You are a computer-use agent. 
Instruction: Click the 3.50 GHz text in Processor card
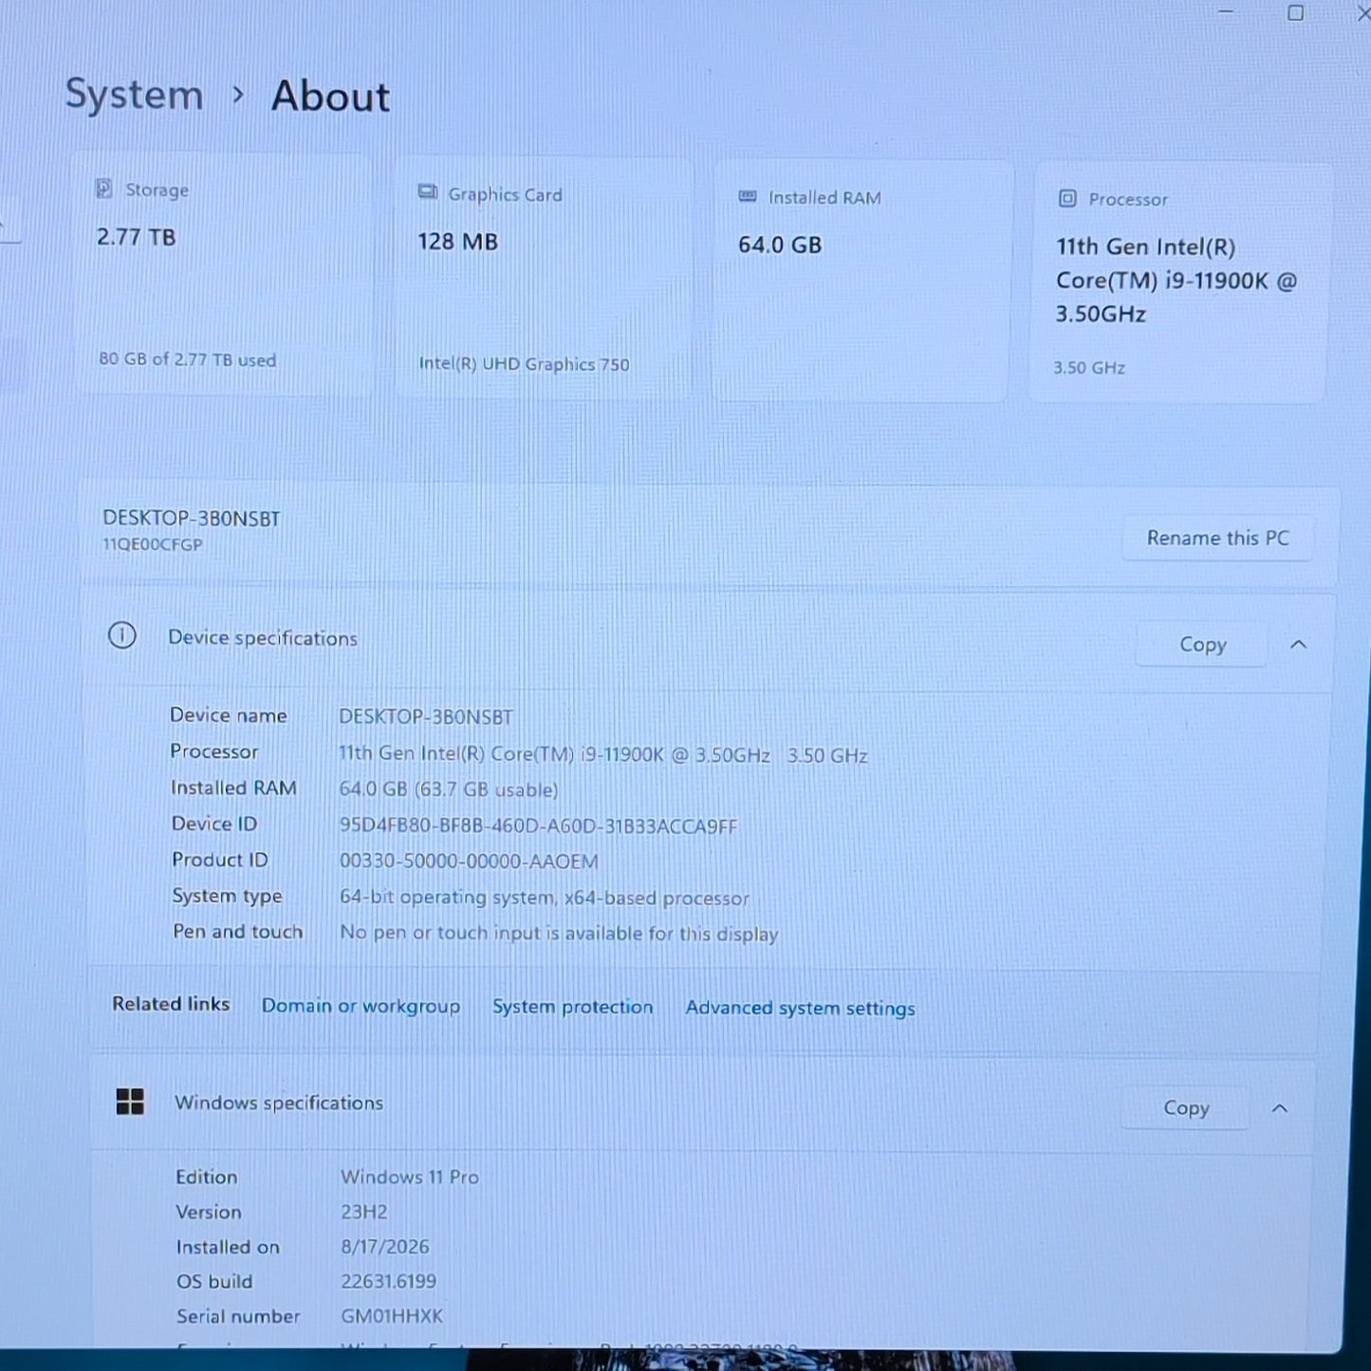click(x=1089, y=367)
